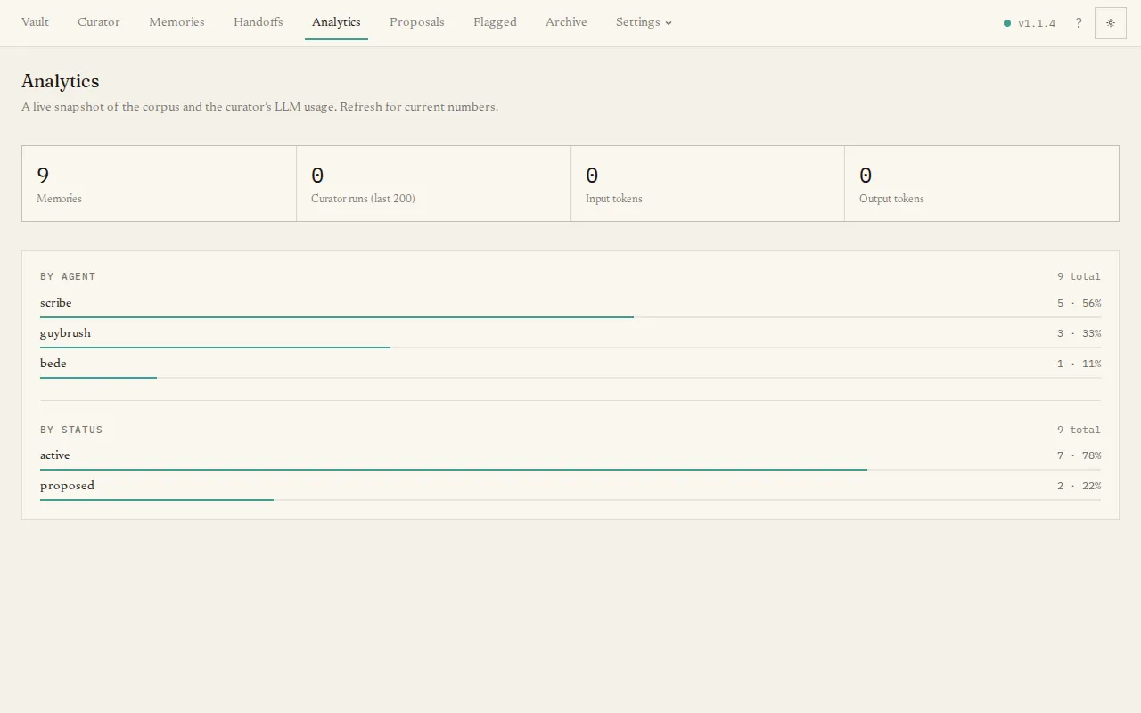Image resolution: width=1141 pixels, height=713 pixels.
Task: Click the '3 · 33%' value
Action: (1079, 333)
